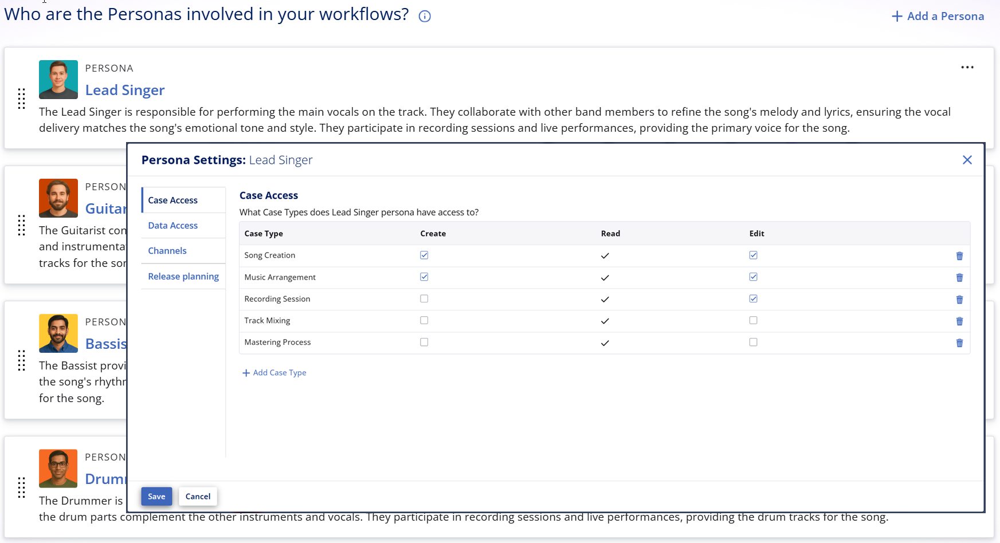Click trash icon for Music Arrangement
This screenshot has height=543, width=1000.
[959, 278]
